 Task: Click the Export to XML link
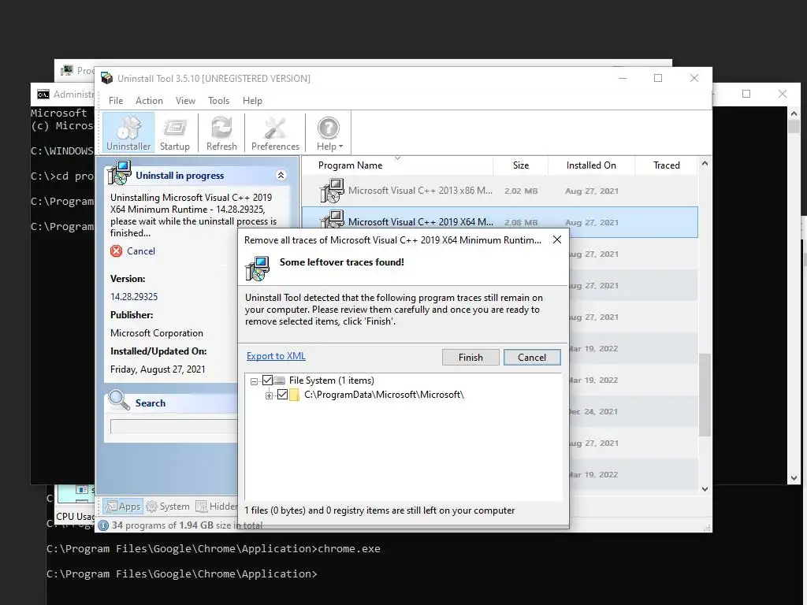[276, 356]
